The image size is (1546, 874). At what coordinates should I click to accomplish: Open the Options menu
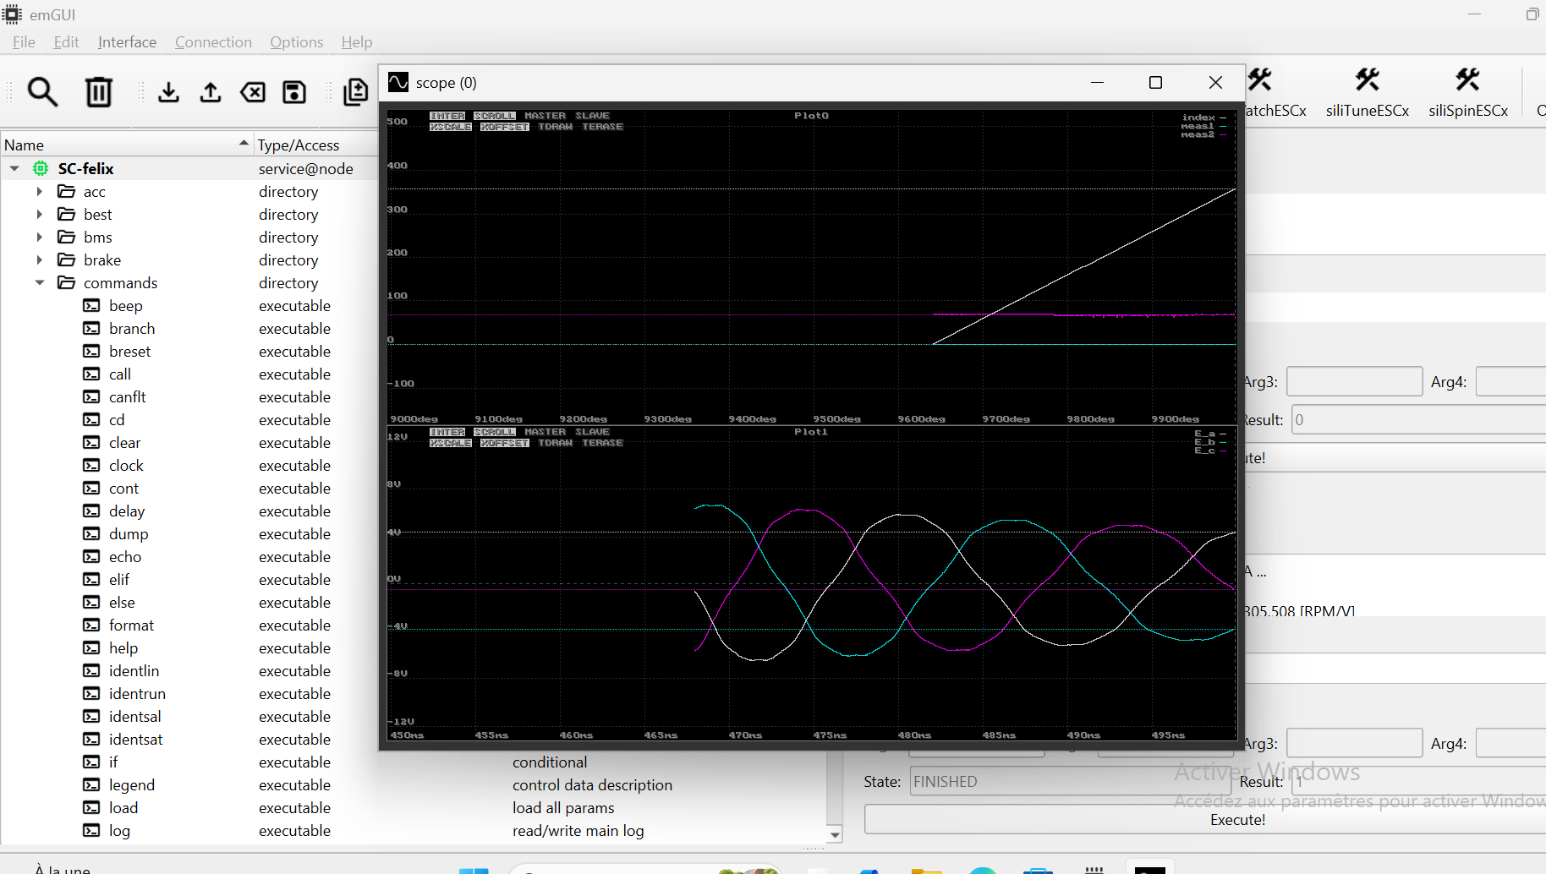[x=296, y=42]
